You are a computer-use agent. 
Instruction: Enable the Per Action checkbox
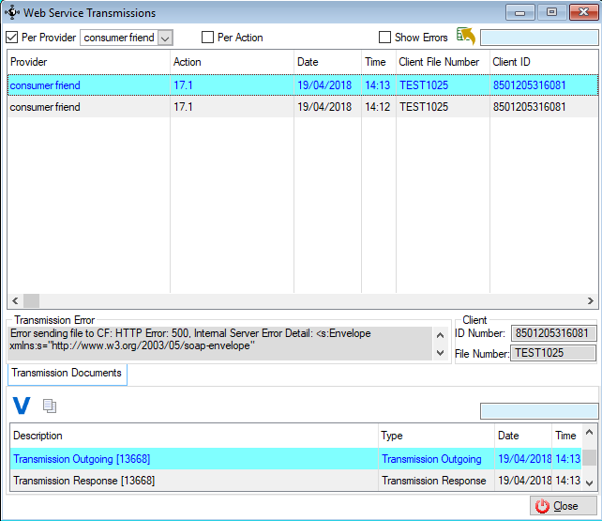208,38
